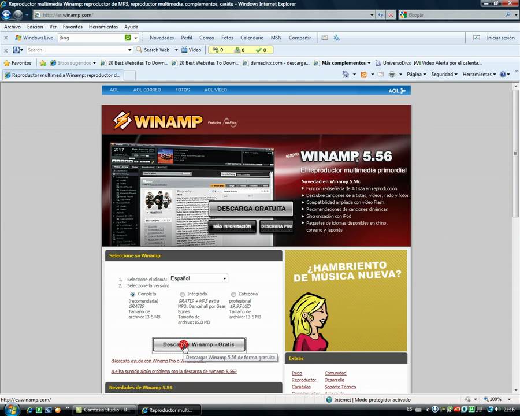The width and height of the screenshot is (520, 416).
Task: Click the Google search magnifier icon
Action: pyautogui.click(x=508, y=15)
